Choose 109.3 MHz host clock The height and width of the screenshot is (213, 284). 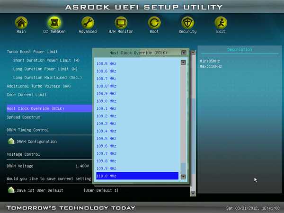[x=137, y=124]
